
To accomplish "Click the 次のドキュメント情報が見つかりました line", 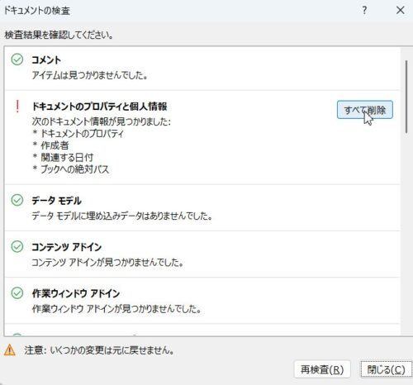I will point(102,121).
